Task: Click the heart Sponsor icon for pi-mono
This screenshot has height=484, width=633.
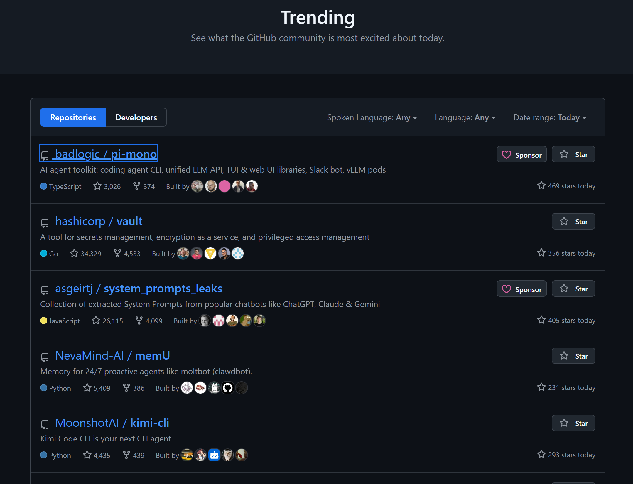Action: pos(507,155)
